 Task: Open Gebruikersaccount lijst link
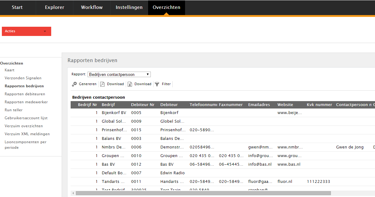pyautogui.click(x=26, y=118)
